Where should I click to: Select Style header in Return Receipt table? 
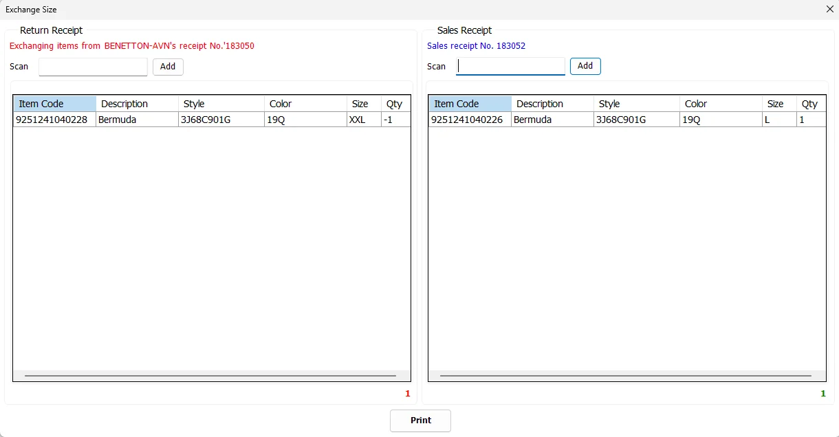point(221,104)
